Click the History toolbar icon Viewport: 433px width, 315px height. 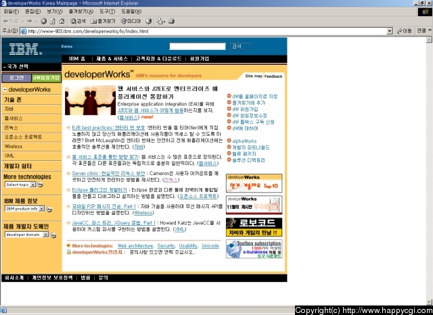click(149, 21)
